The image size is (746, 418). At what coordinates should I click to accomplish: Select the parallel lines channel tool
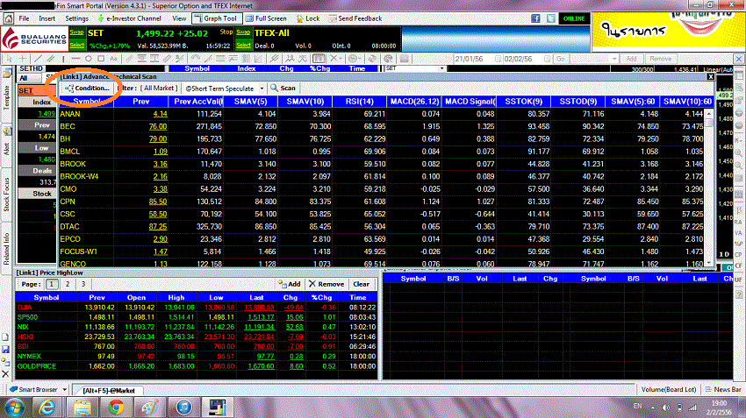click(50, 59)
